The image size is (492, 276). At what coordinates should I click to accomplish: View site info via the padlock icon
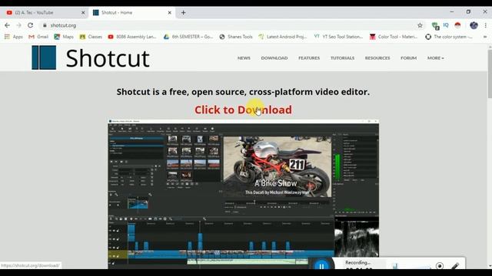coord(45,25)
